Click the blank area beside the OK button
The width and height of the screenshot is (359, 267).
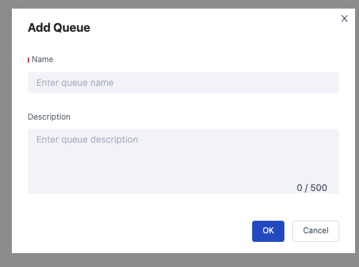(x=137, y=231)
